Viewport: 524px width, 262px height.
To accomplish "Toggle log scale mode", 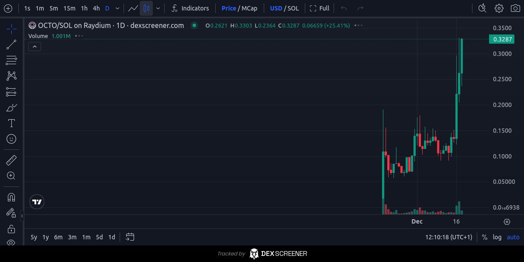I will (x=497, y=237).
